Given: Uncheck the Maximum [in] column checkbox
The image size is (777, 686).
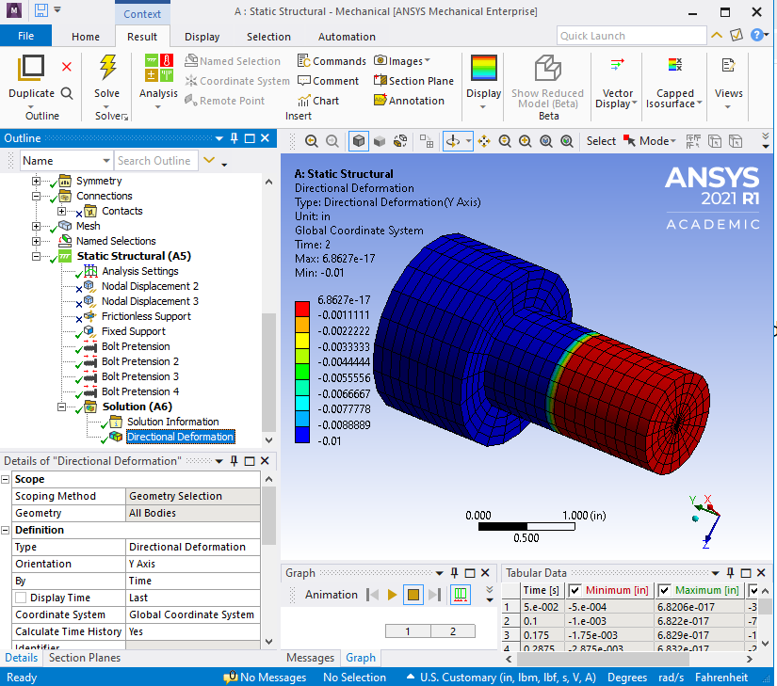Looking at the screenshot, I should [663, 590].
